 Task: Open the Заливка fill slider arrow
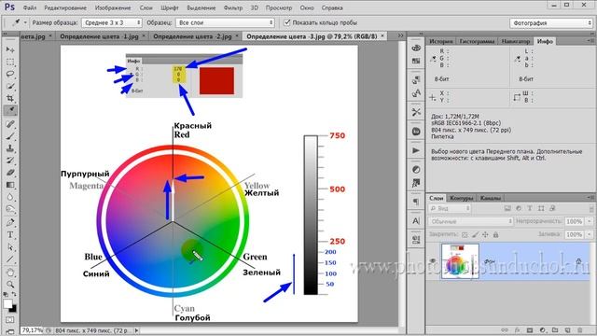pyautogui.click(x=590, y=234)
